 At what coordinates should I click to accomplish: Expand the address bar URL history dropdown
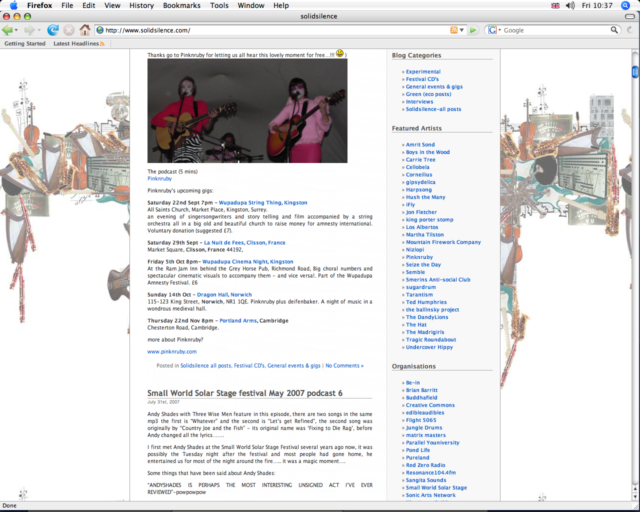click(461, 30)
